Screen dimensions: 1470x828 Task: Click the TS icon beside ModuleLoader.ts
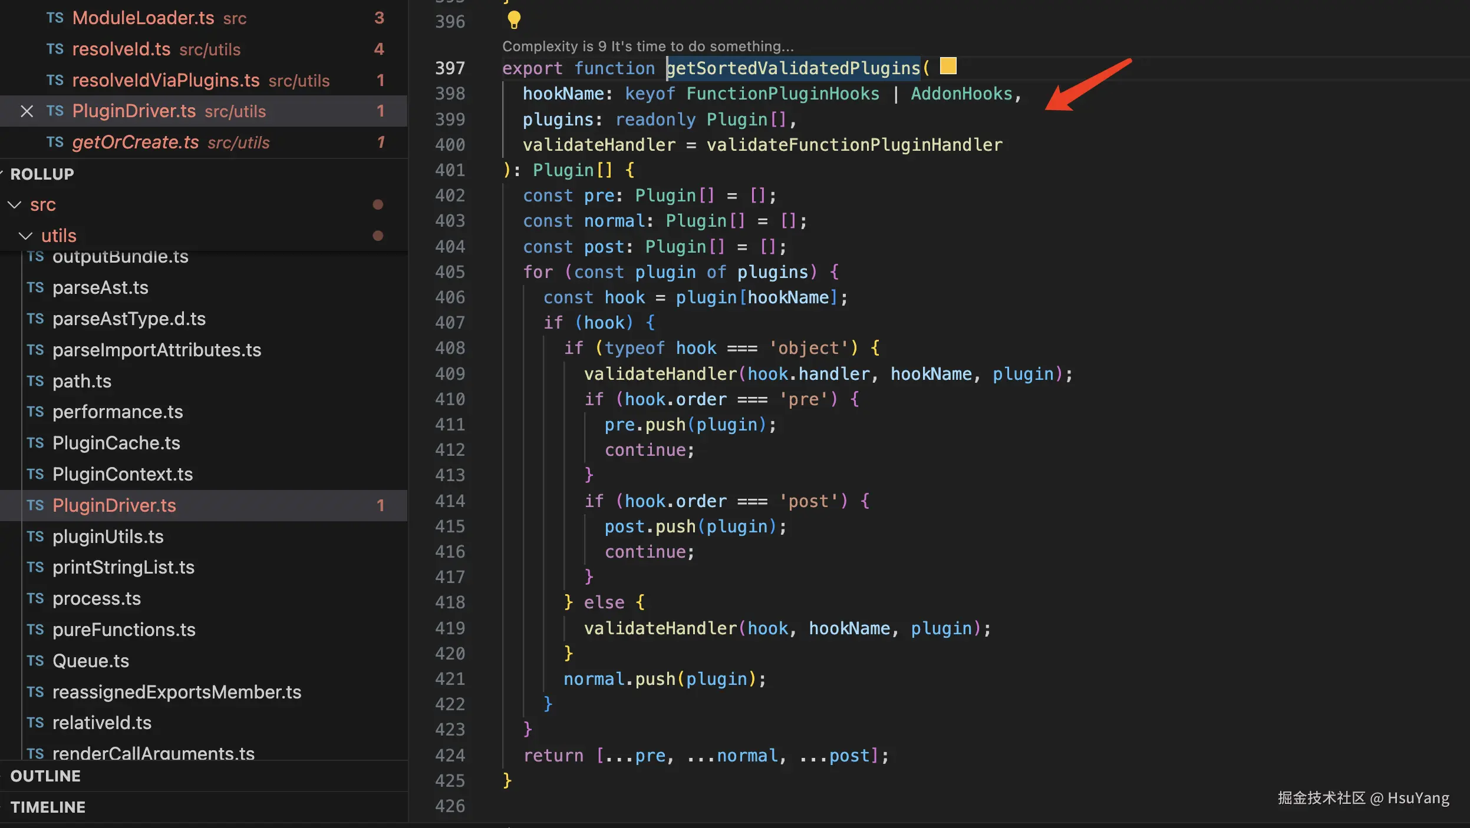pos(55,18)
